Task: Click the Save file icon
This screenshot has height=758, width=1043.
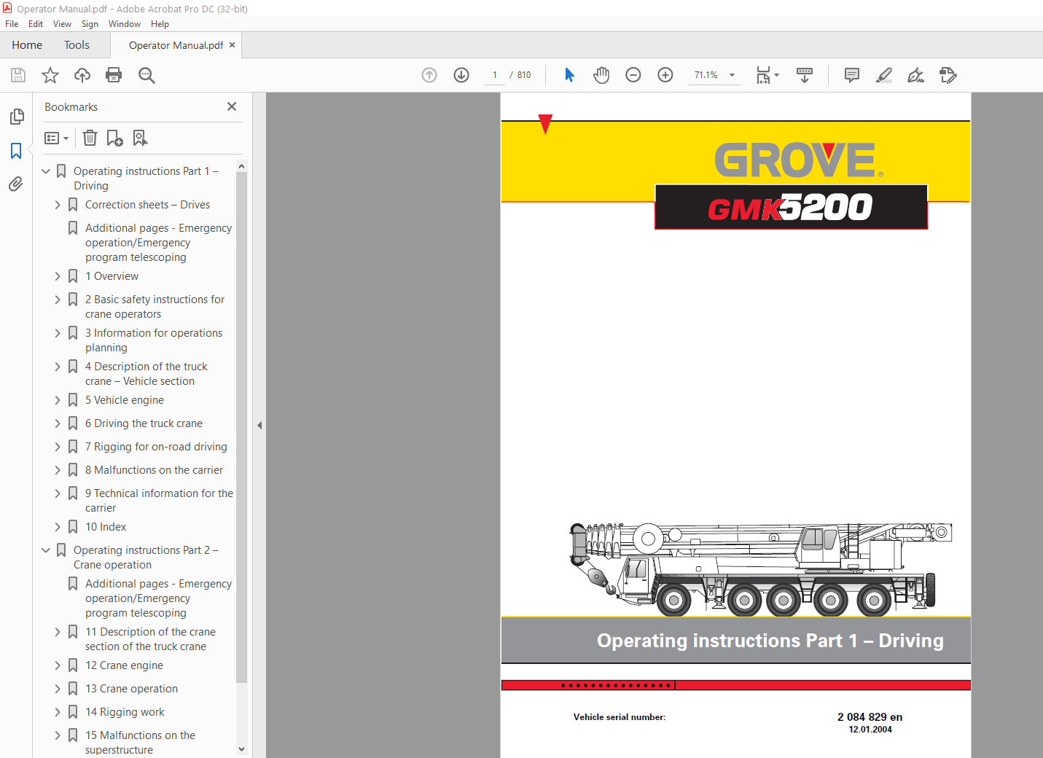Action: [18, 75]
